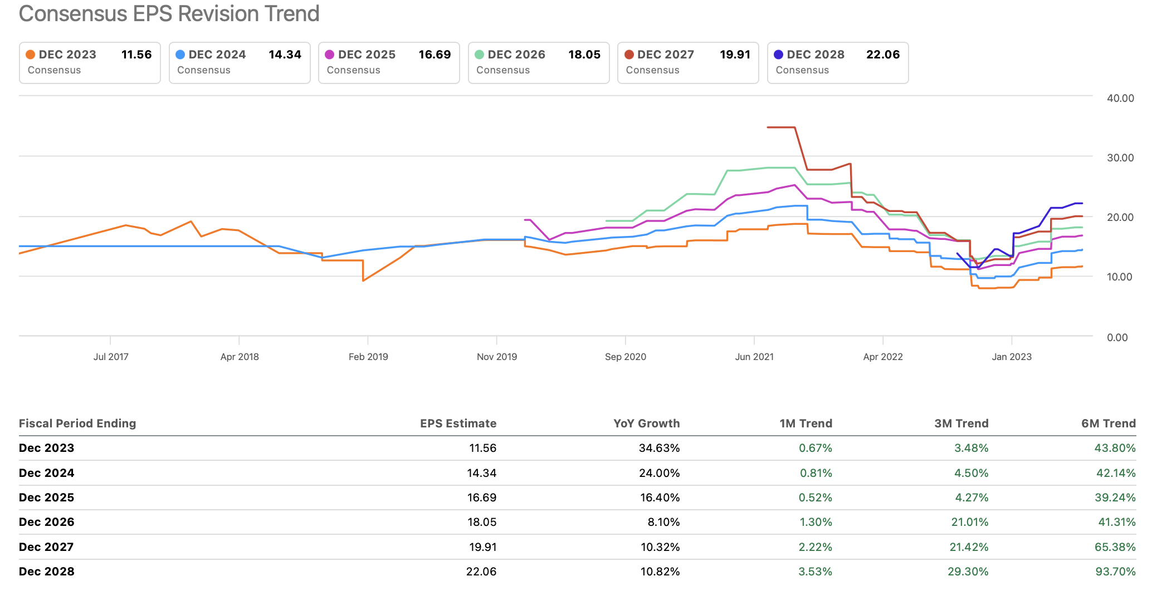Click the blue DEC 2024 legend dot
1152x591 pixels.
tap(181, 55)
